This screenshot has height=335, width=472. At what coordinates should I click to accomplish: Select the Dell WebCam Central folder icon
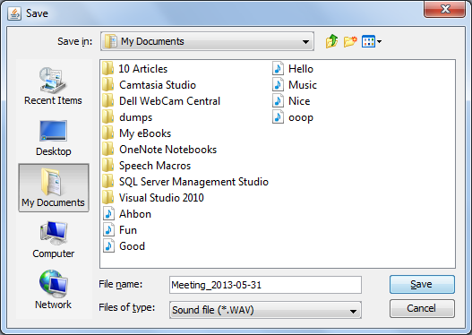[x=107, y=101]
